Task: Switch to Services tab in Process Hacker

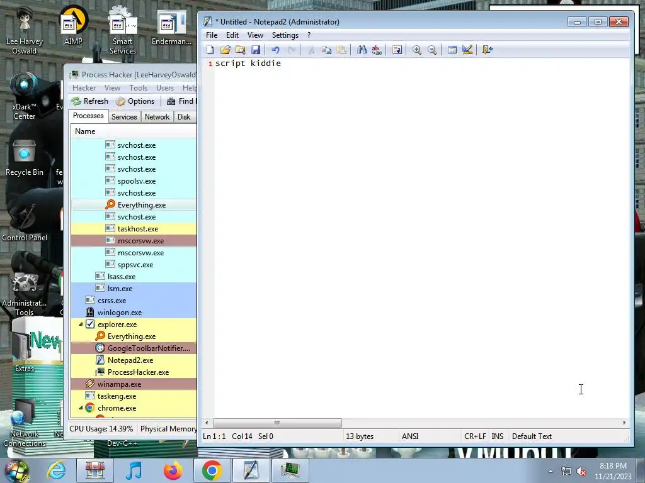Action: (124, 117)
